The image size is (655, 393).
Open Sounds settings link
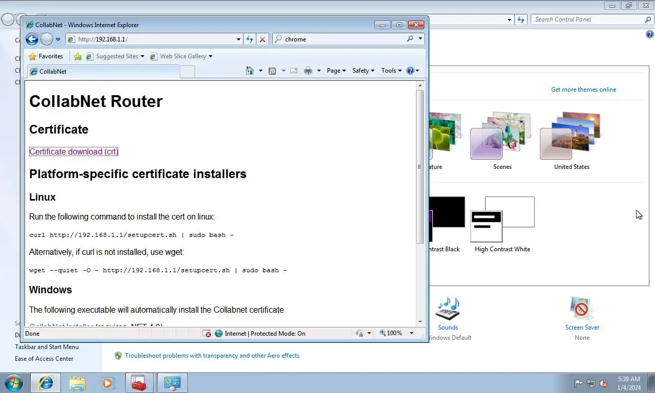point(448,327)
